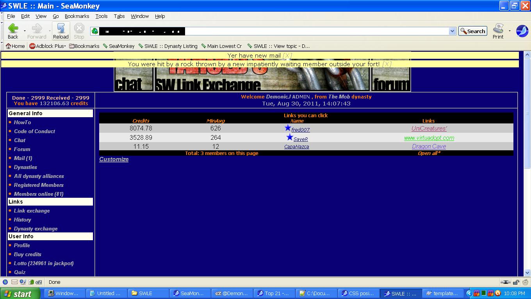Close the rock thrown notification
Viewport: 531px width, 299px height.
[387, 64]
